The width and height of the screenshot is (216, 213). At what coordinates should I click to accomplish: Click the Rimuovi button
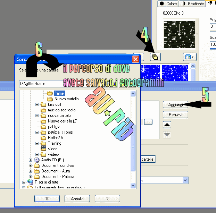click(x=175, y=114)
